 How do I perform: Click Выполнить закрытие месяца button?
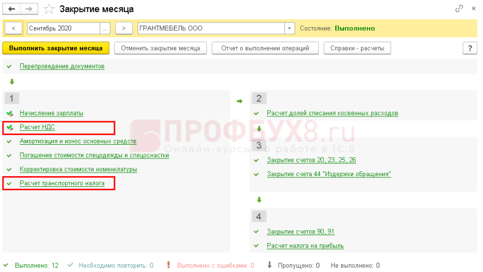point(56,48)
